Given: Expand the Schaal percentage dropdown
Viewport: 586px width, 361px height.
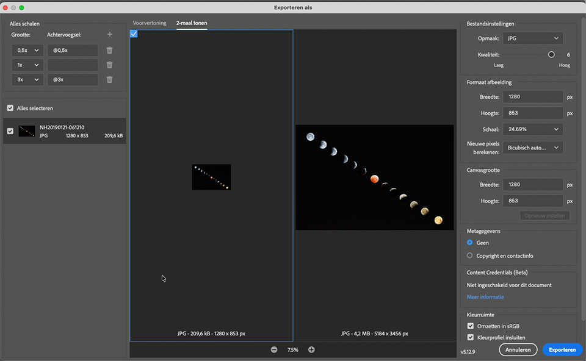Looking at the screenshot, I should click(533, 129).
